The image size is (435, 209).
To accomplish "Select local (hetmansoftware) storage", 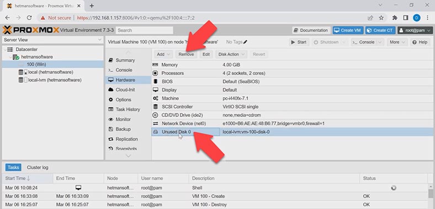I will tap(52, 72).
